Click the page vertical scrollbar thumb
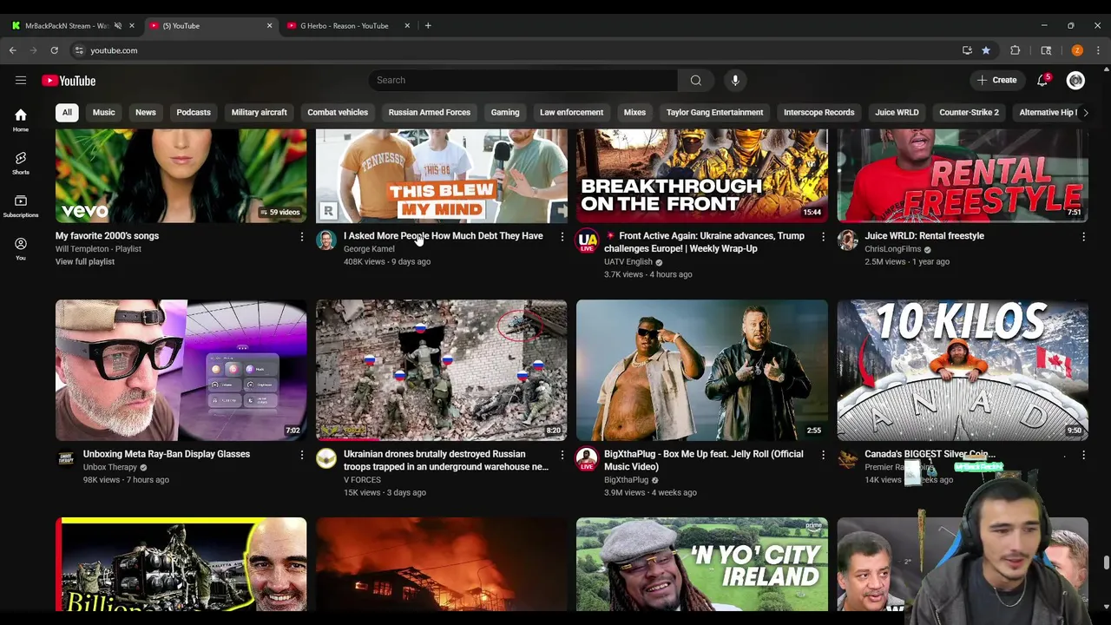1111x625 pixels. point(1106,564)
